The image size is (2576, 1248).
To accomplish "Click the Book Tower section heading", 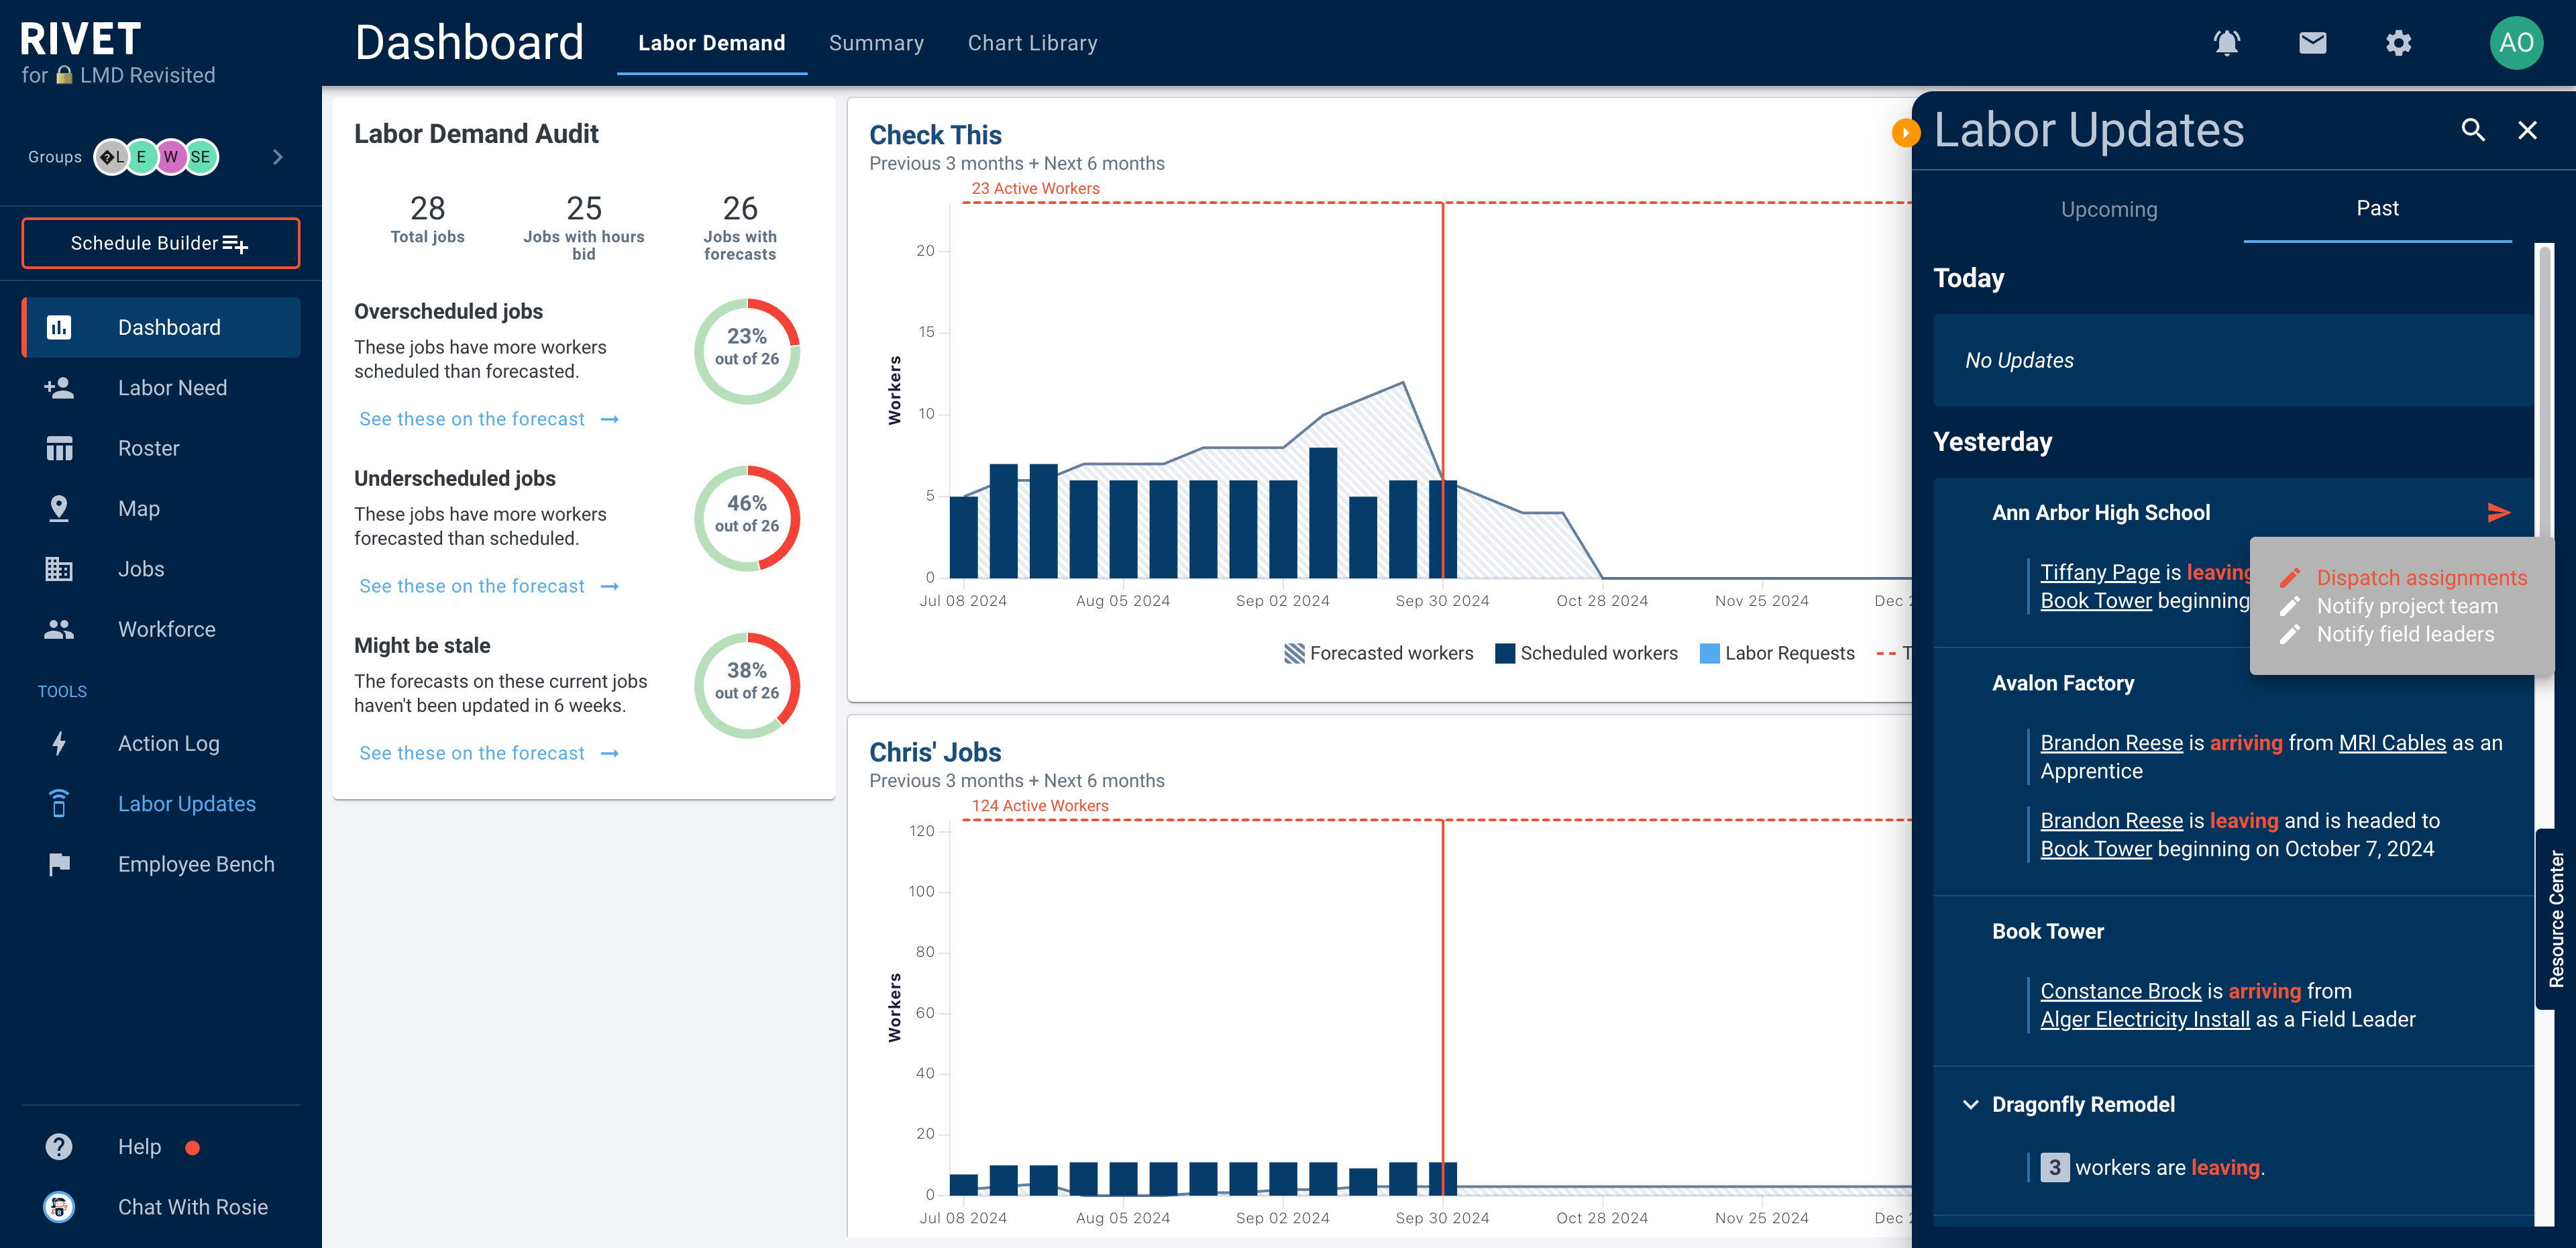I will coord(2047,931).
